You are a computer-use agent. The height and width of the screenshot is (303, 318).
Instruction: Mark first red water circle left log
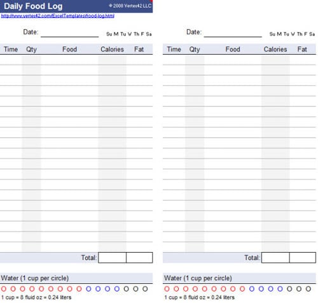4,288
